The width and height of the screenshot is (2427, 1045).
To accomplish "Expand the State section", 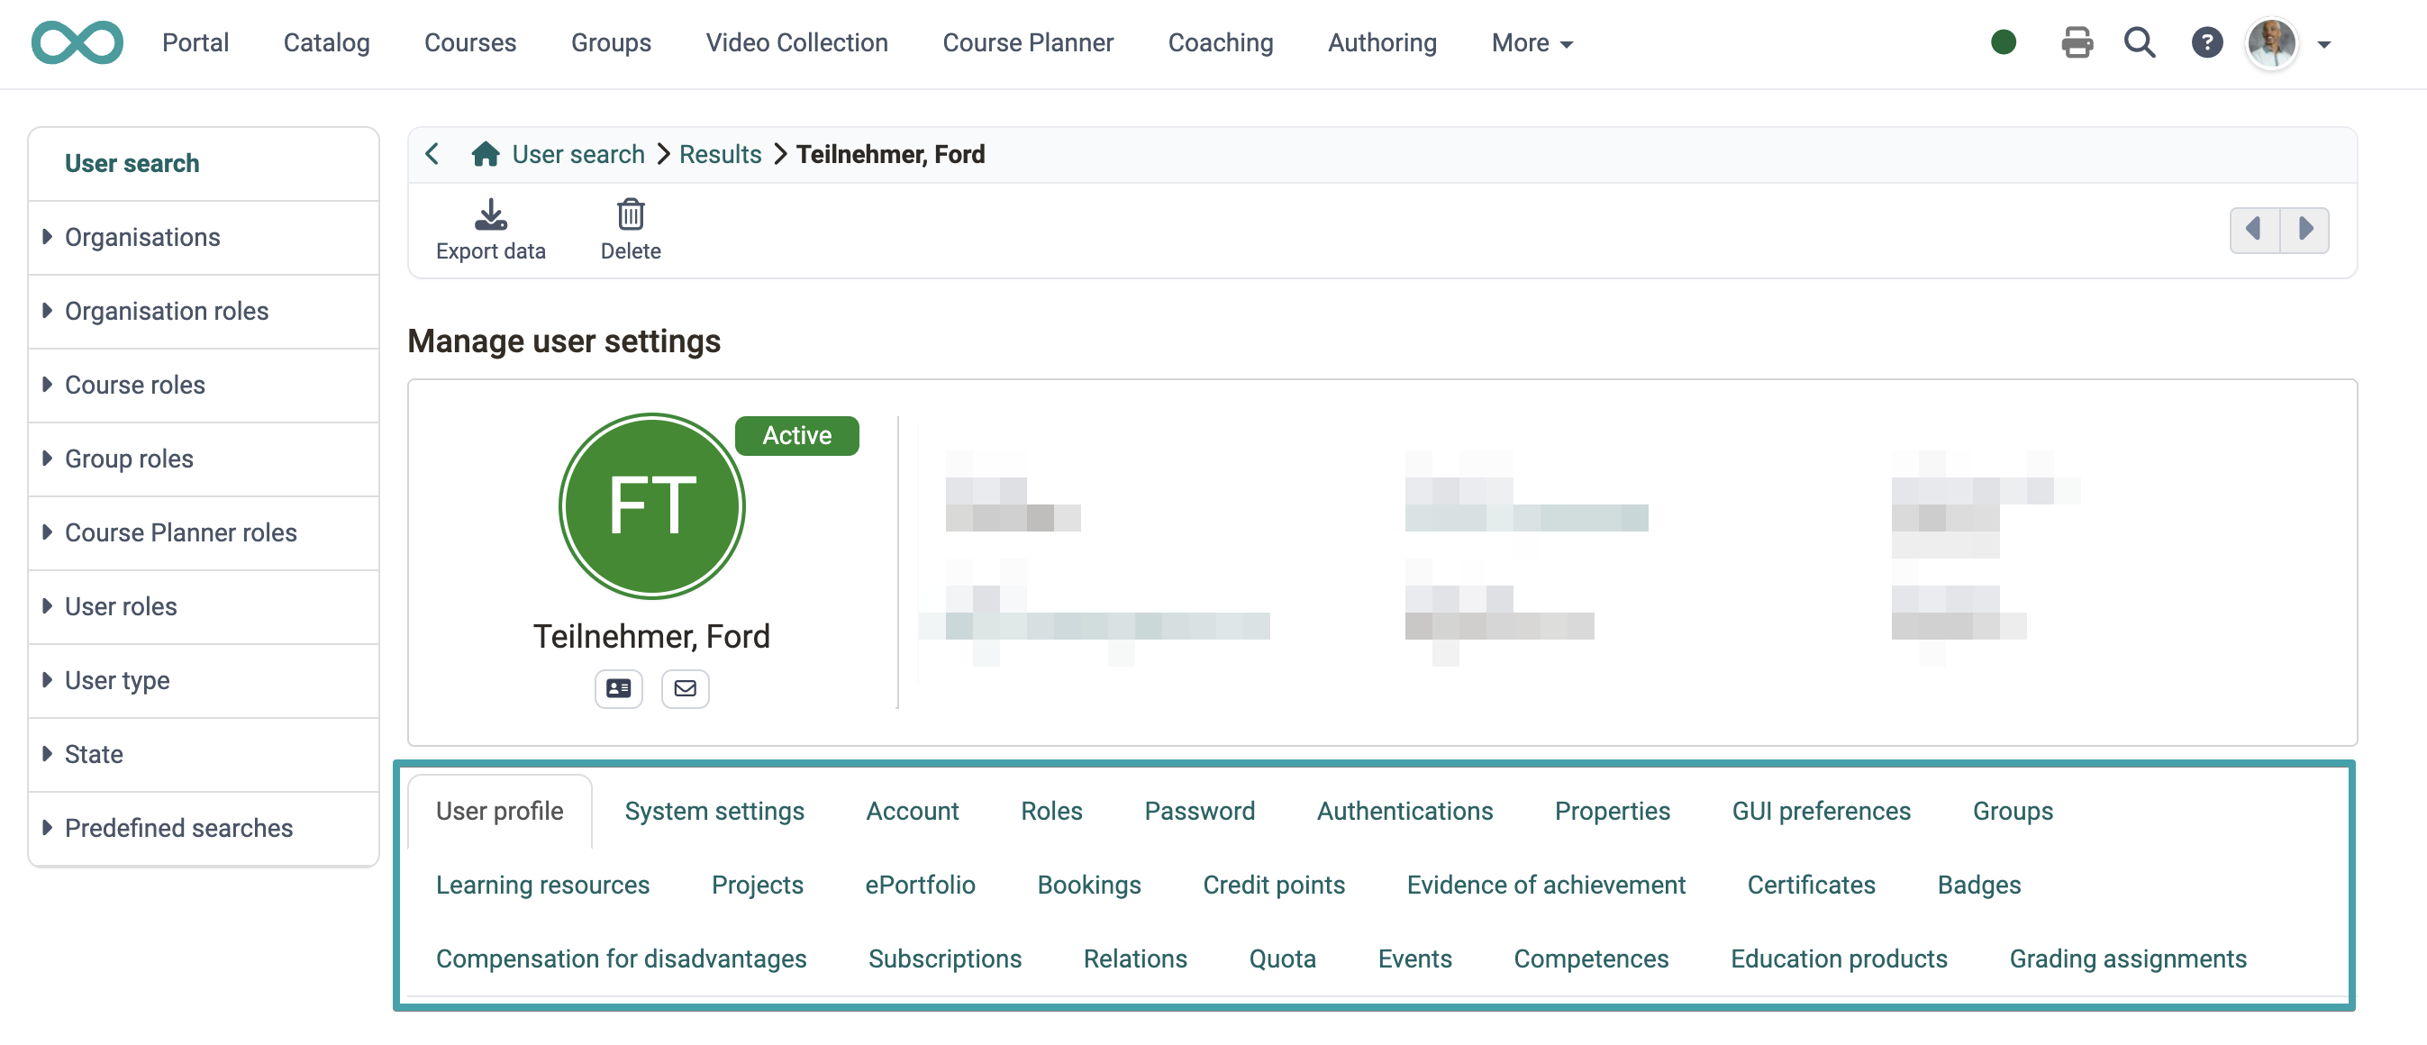I will pyautogui.click(x=204, y=754).
